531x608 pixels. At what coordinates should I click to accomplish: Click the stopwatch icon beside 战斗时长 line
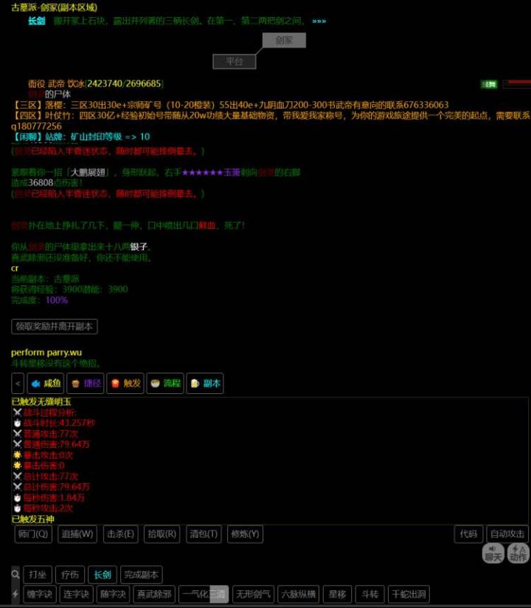pyautogui.click(x=18, y=423)
